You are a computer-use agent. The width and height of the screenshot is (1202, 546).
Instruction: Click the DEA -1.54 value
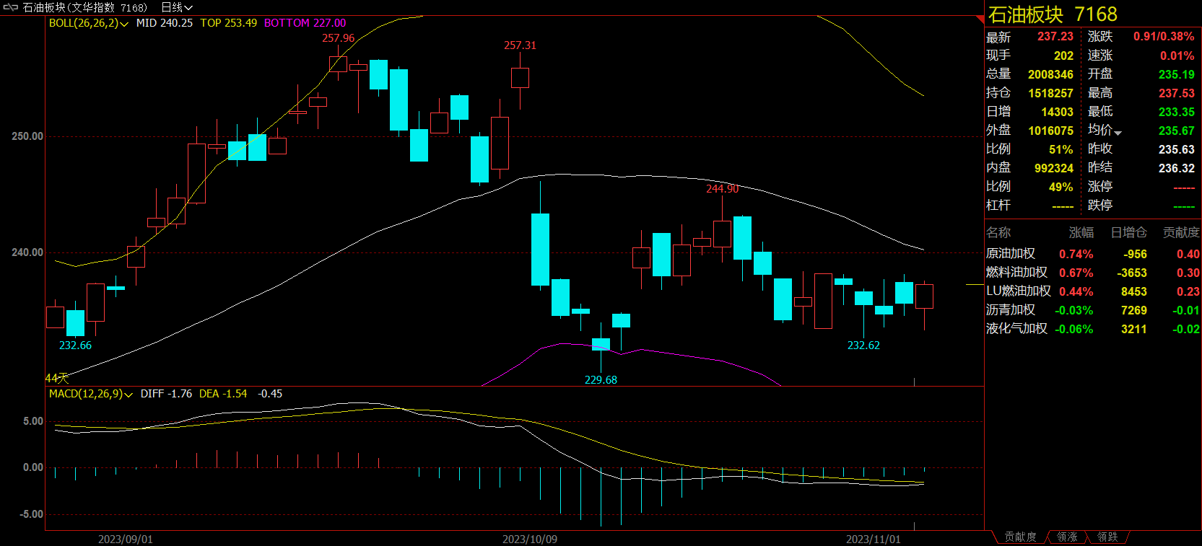click(223, 394)
